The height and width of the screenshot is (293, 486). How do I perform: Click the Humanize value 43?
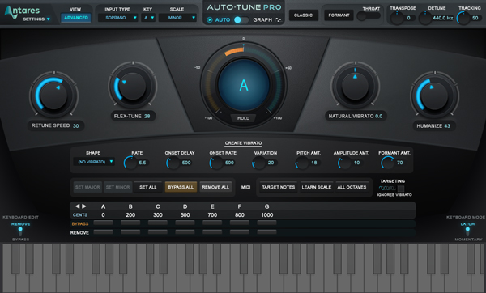447,126
